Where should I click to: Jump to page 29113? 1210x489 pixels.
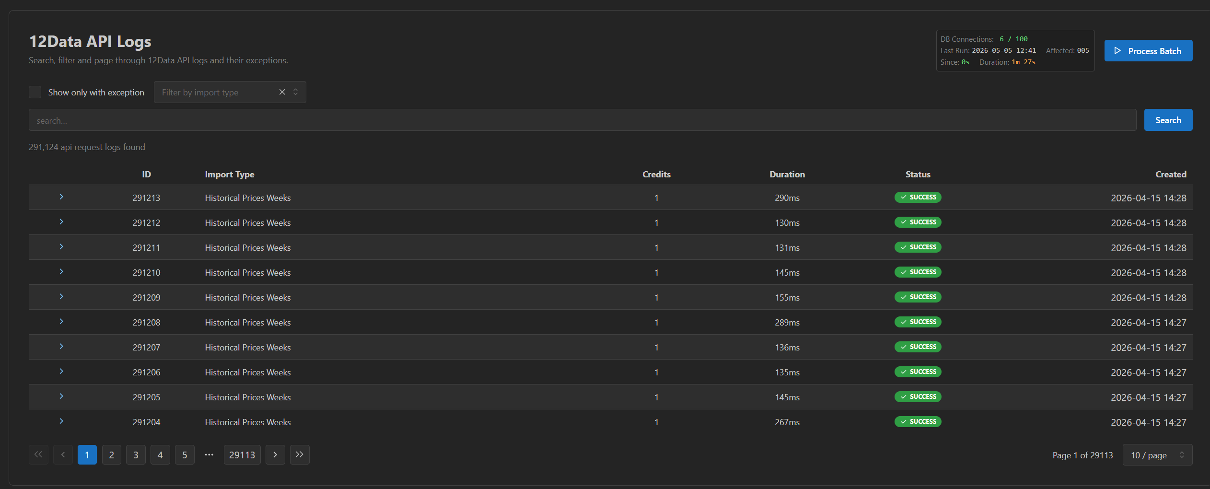click(242, 455)
